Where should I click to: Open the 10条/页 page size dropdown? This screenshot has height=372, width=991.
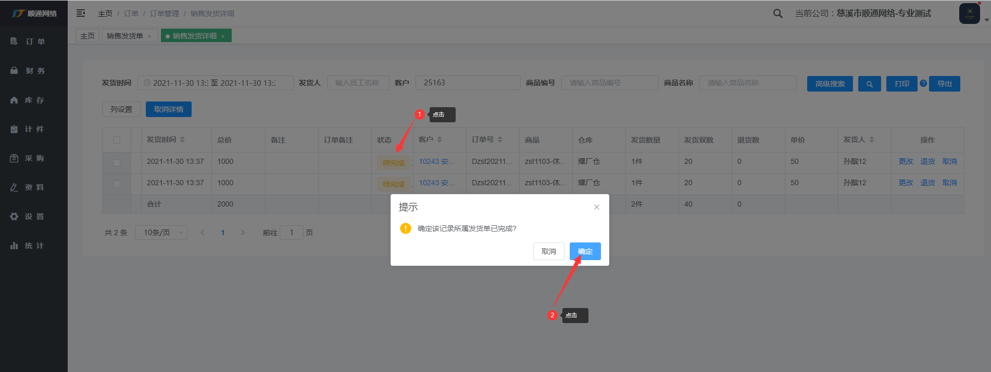[161, 233]
